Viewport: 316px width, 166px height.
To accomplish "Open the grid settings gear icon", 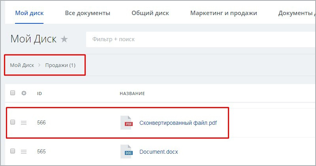I will [x=24, y=93].
